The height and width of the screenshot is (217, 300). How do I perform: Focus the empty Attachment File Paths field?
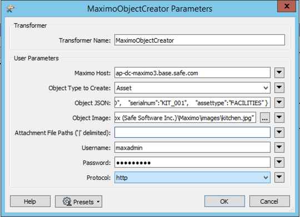pos(192,132)
